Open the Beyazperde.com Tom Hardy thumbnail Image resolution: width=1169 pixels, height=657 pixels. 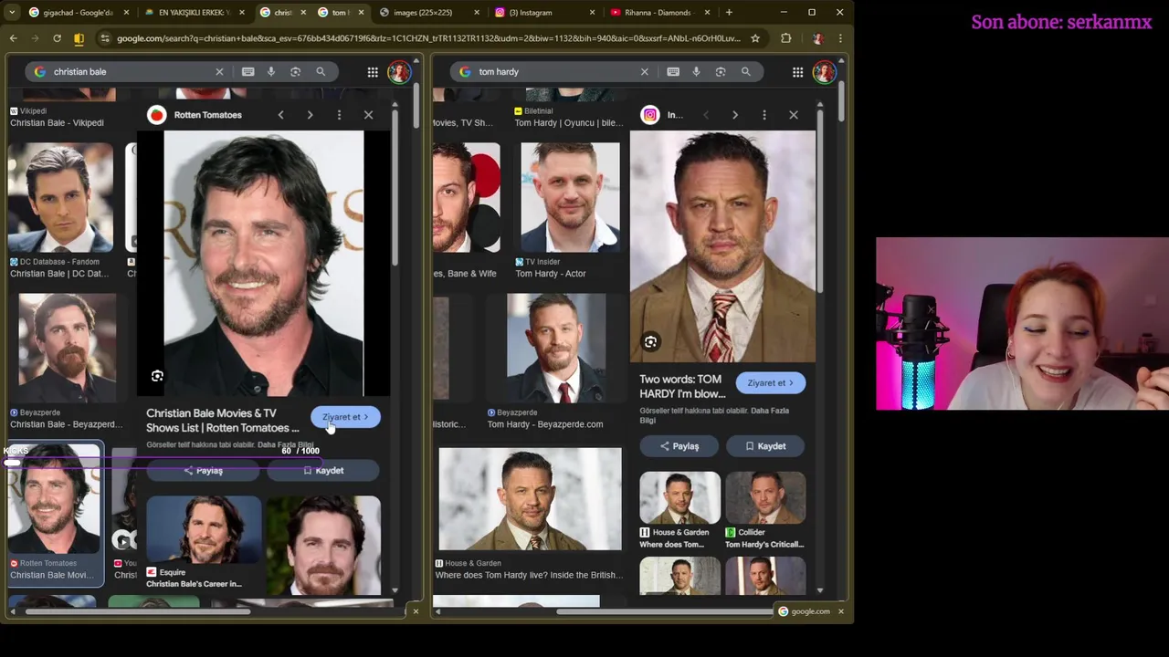click(555, 348)
